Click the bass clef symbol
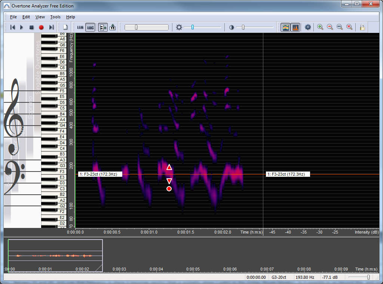 coord(15,177)
